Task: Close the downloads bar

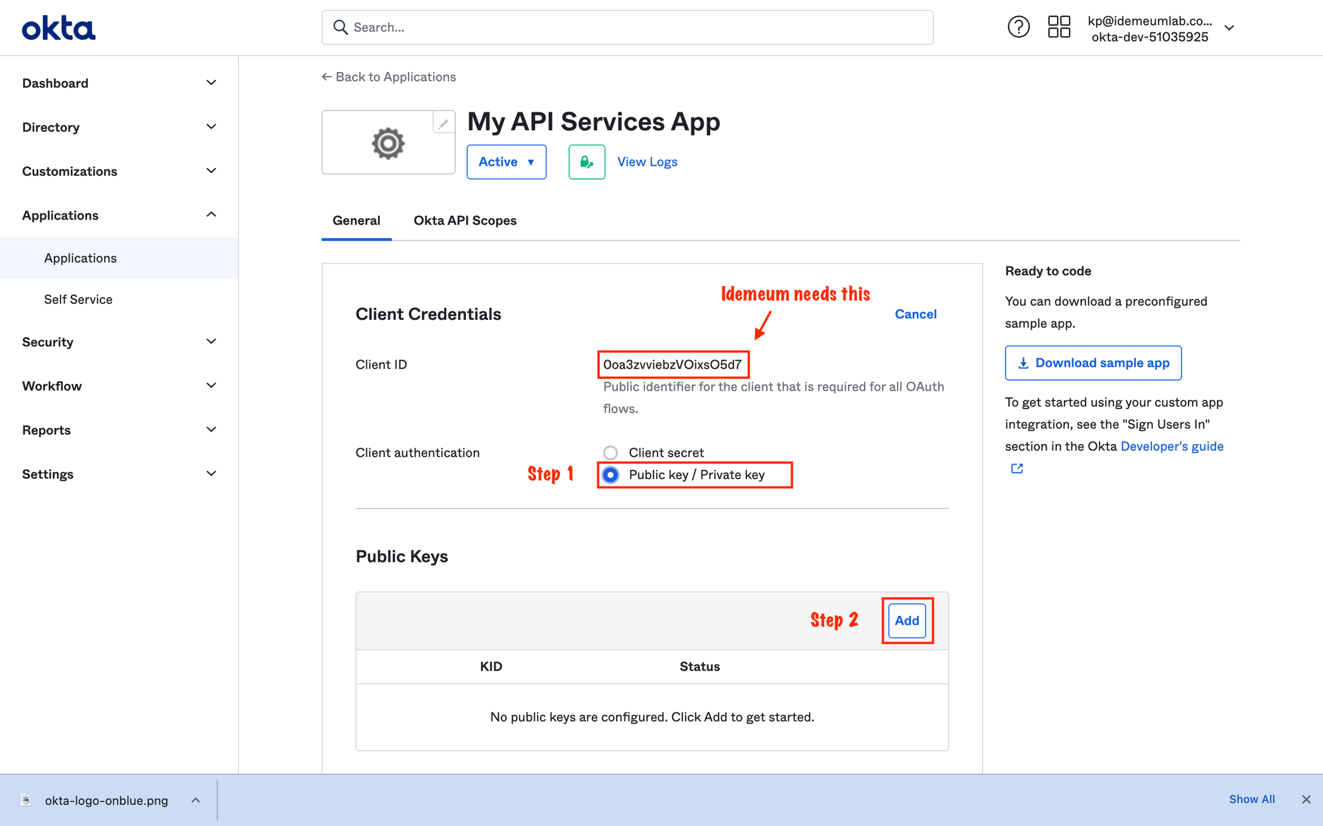Action: [x=1306, y=800]
